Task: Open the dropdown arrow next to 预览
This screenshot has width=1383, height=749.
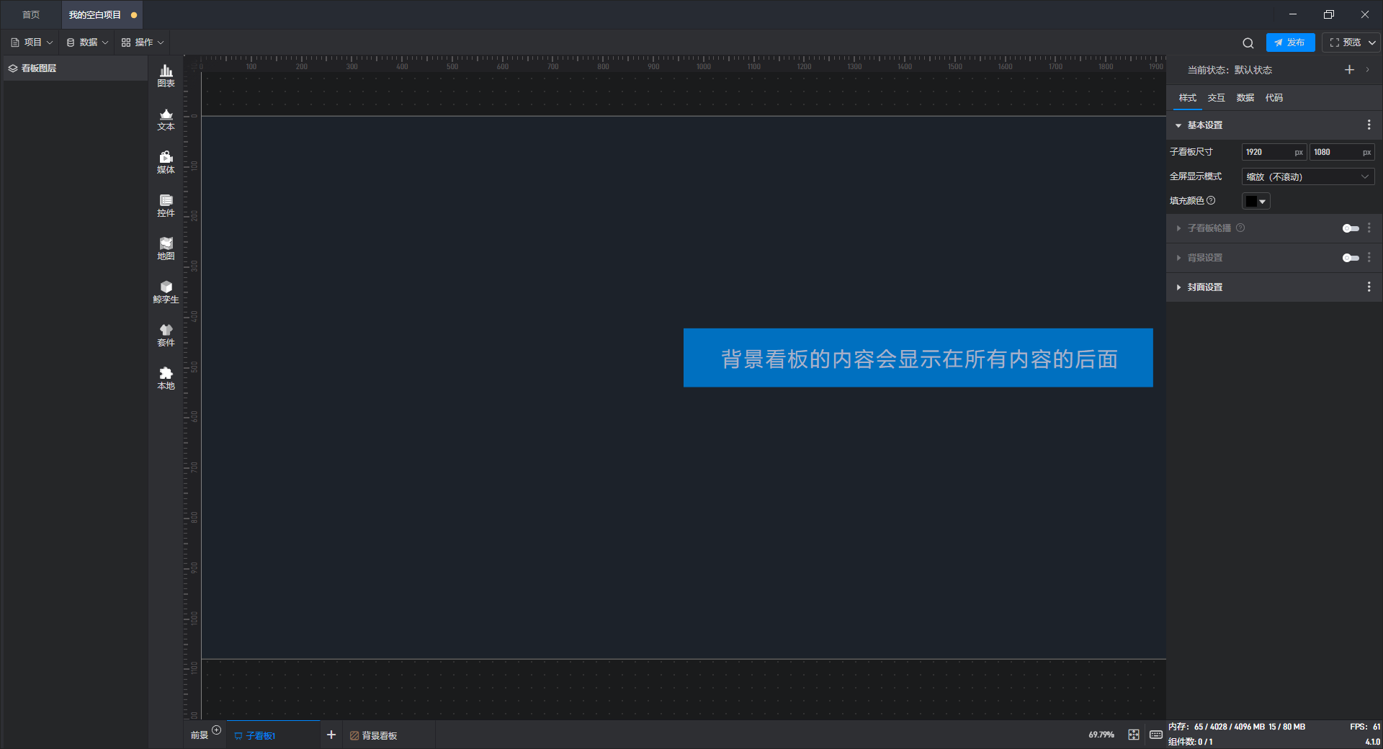Action: 1372,42
